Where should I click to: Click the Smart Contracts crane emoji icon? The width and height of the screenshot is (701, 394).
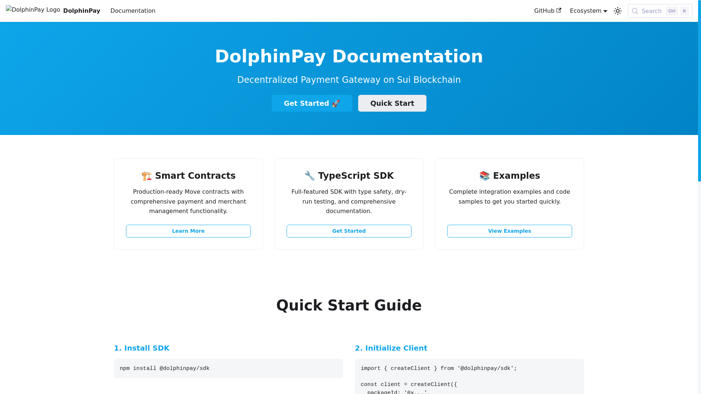click(x=146, y=176)
